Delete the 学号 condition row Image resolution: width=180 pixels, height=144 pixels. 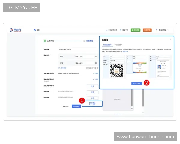[96, 63]
